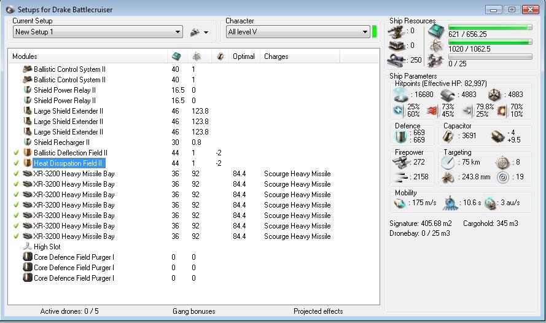546x323 pixels.
Task: Toggle the fifth XR-3200 Heavy Missile Bay checkmark
Action: [16, 216]
